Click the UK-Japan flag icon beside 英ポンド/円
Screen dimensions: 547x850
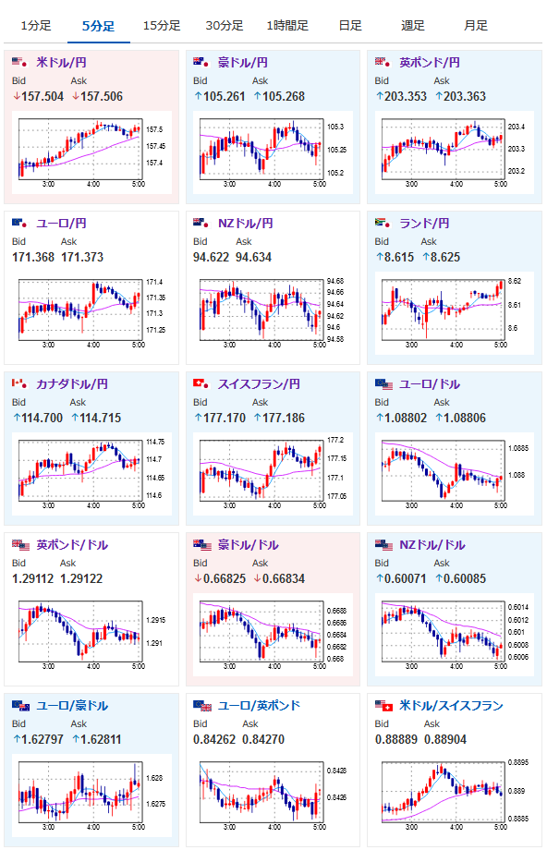pos(383,62)
